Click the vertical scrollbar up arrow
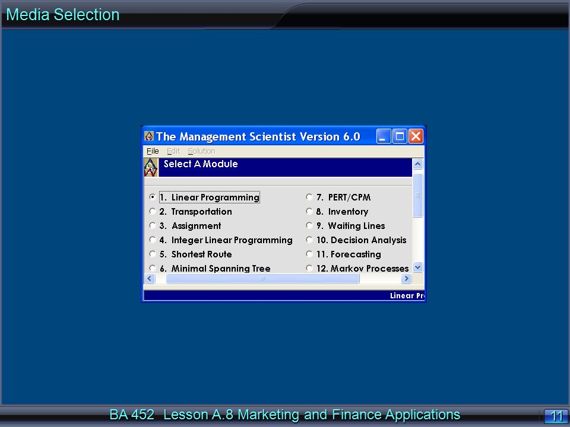 pyautogui.click(x=417, y=164)
